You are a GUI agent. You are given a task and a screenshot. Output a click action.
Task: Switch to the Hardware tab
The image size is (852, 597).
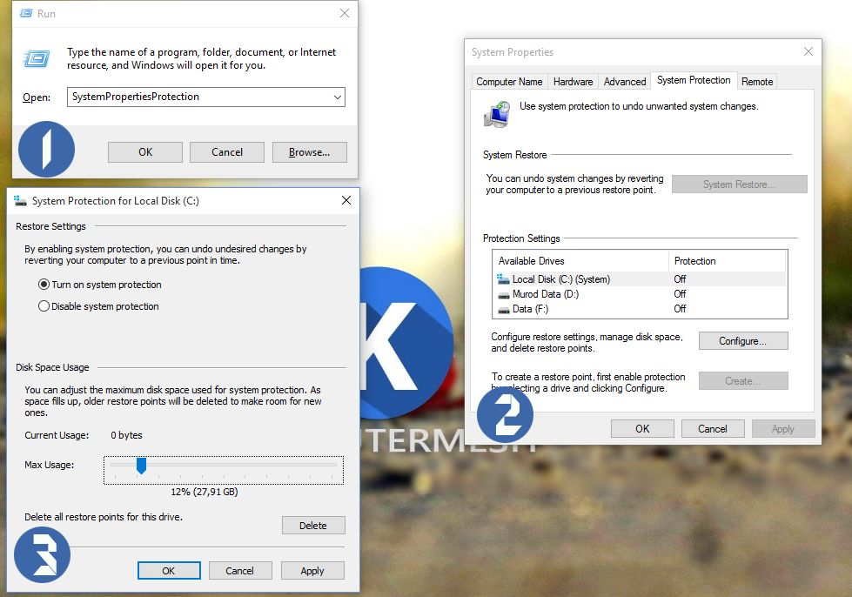(x=572, y=80)
